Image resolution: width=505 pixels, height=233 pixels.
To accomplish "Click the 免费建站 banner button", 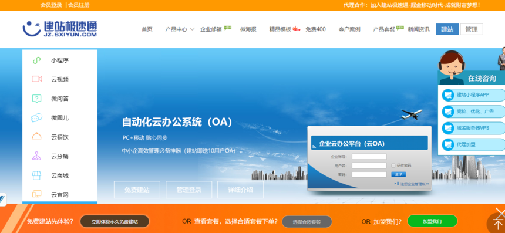I will tap(137, 190).
